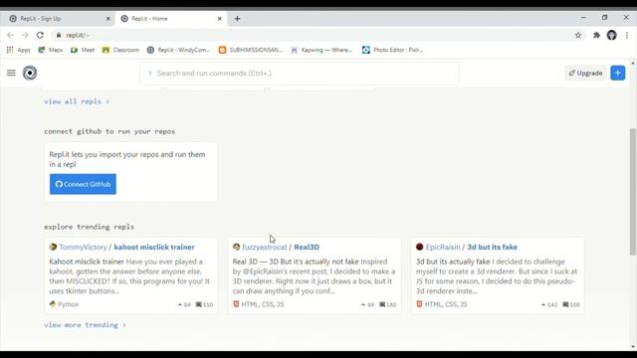Open a new browser tab
This screenshot has width=637, height=358.
pos(237,19)
